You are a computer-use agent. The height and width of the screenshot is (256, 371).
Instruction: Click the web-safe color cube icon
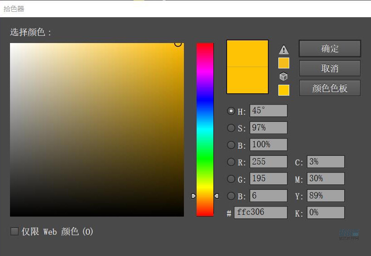click(283, 77)
